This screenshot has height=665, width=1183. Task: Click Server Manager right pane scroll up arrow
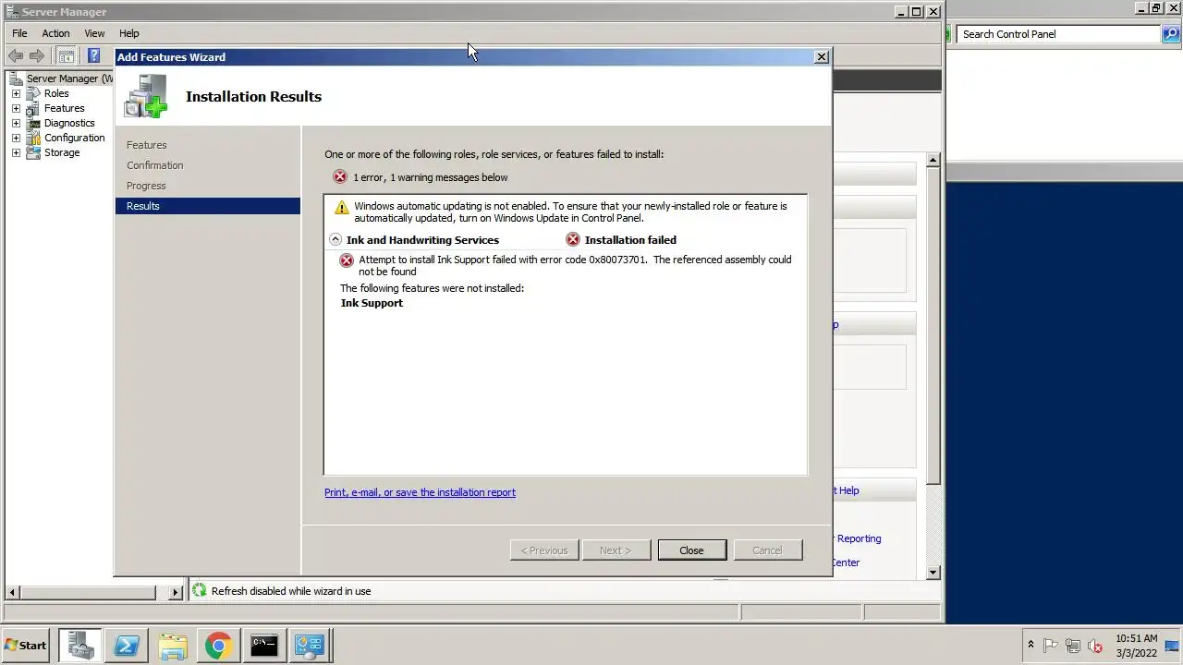(x=933, y=161)
